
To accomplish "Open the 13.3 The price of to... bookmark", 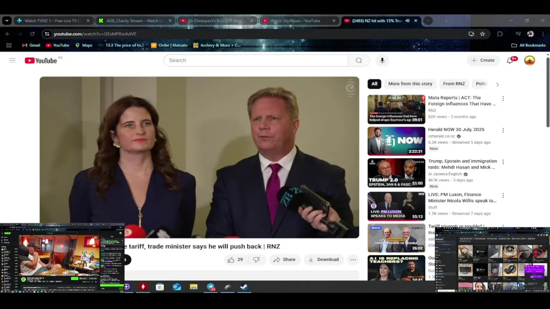I will (x=121, y=45).
